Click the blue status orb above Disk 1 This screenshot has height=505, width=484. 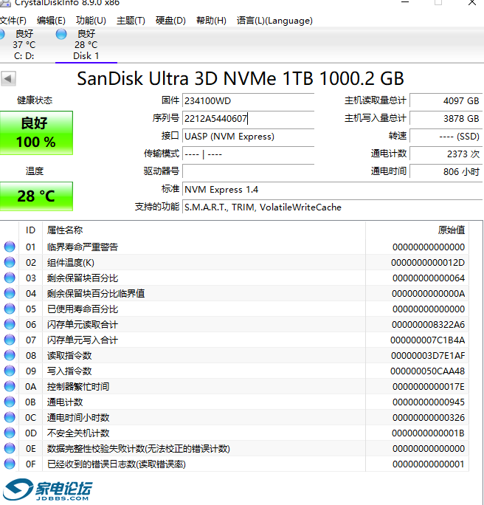point(61,34)
